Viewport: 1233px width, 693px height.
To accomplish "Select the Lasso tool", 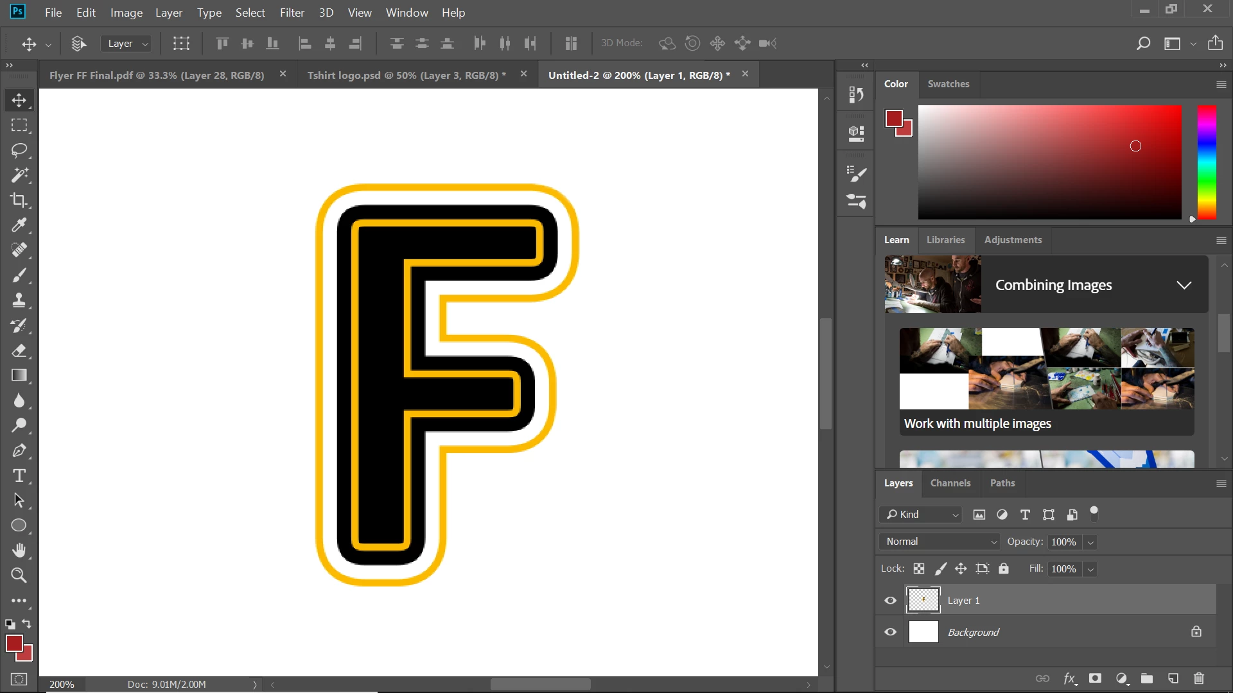I will tap(19, 150).
